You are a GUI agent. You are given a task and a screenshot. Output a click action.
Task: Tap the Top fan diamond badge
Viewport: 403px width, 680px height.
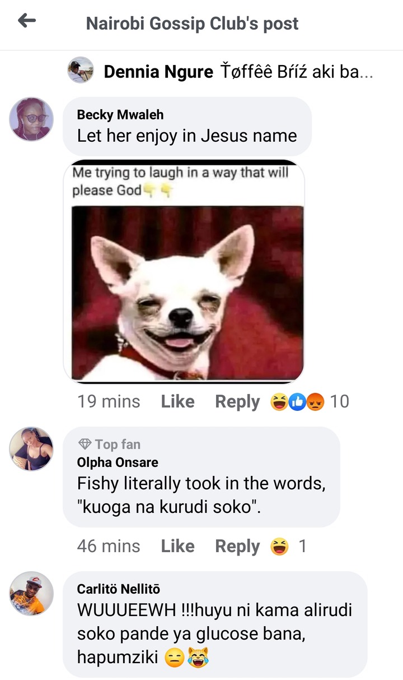(x=85, y=445)
